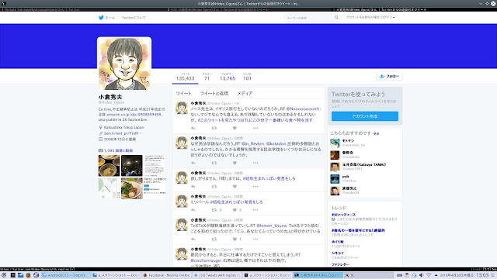Open more options on the @in_Revion tweet
This screenshot has height=279, width=497.
click(255, 163)
